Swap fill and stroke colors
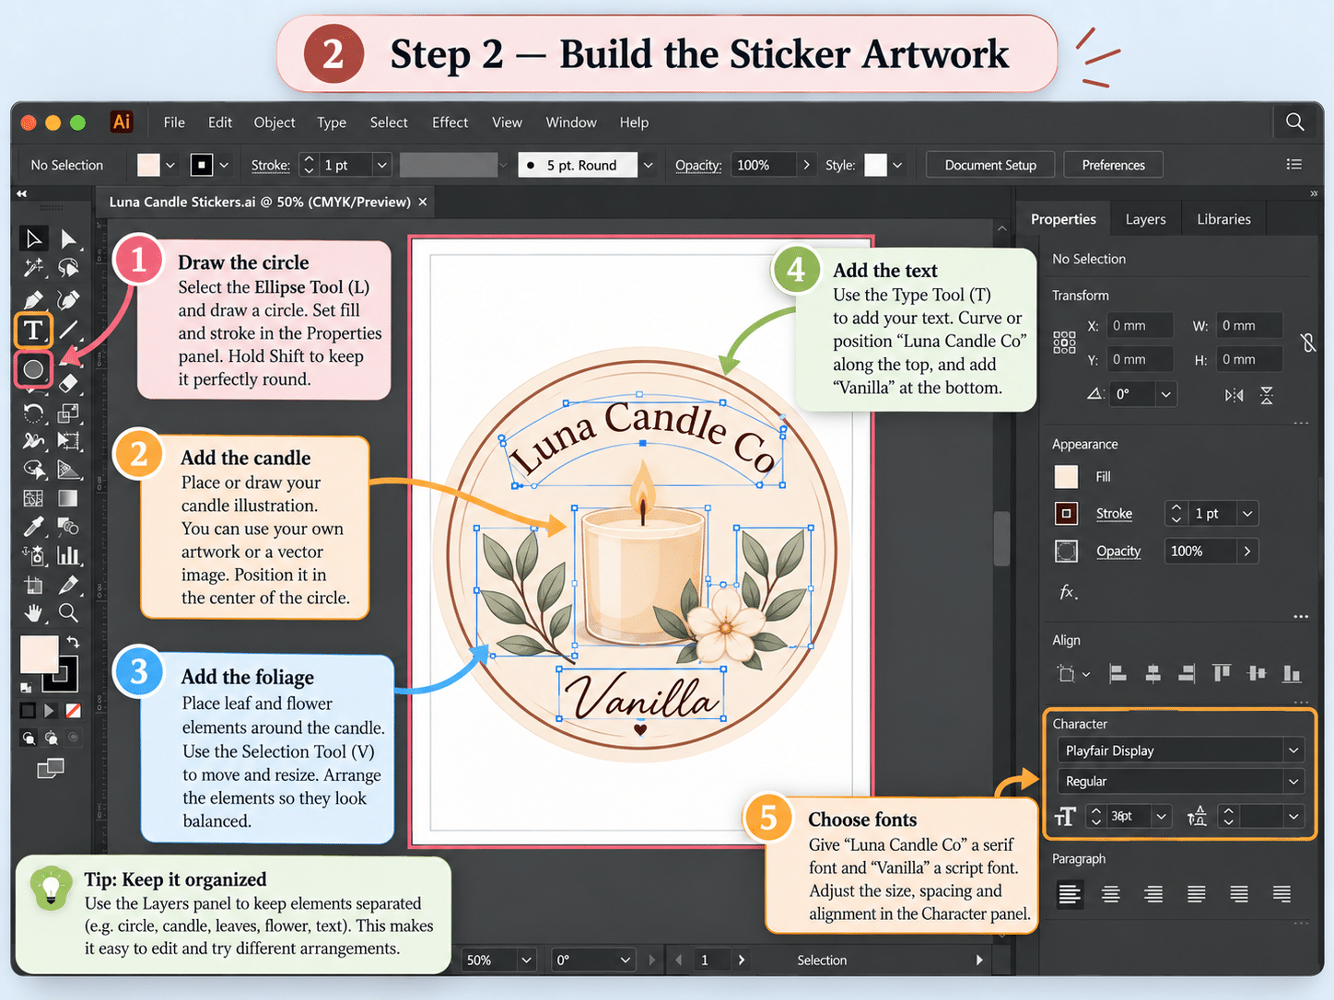Image resolution: width=1334 pixels, height=1000 pixels. click(x=73, y=642)
